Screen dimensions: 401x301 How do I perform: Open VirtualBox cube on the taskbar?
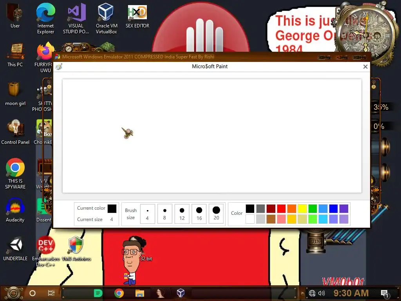181,293
